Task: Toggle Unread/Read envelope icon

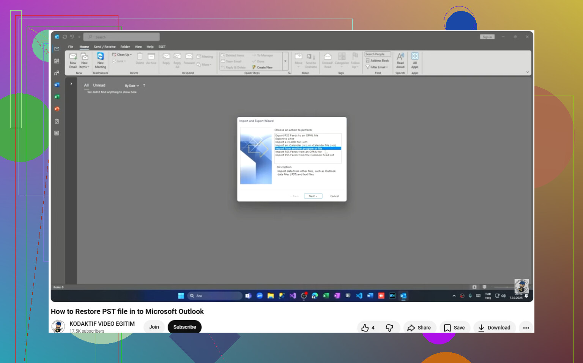Action: coord(328,60)
